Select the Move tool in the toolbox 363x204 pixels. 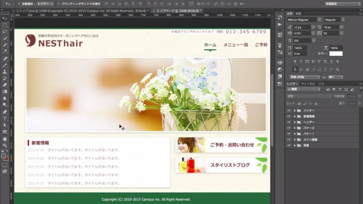click(x=5, y=18)
